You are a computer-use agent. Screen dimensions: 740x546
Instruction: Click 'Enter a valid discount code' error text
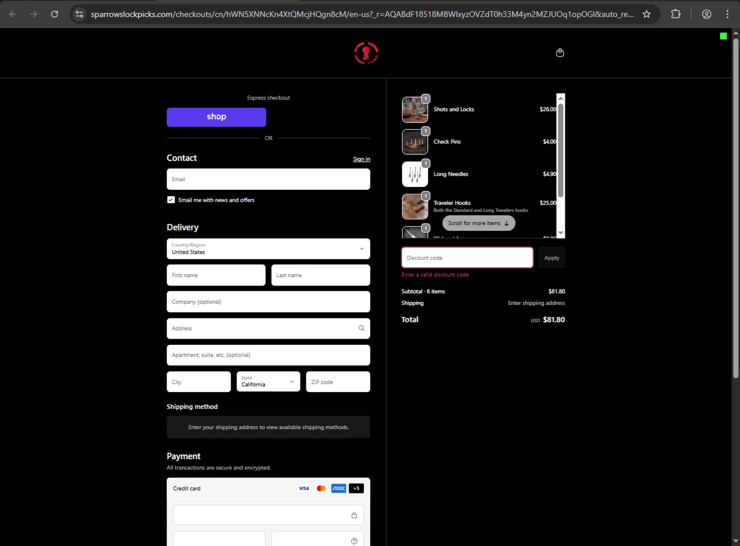point(435,275)
